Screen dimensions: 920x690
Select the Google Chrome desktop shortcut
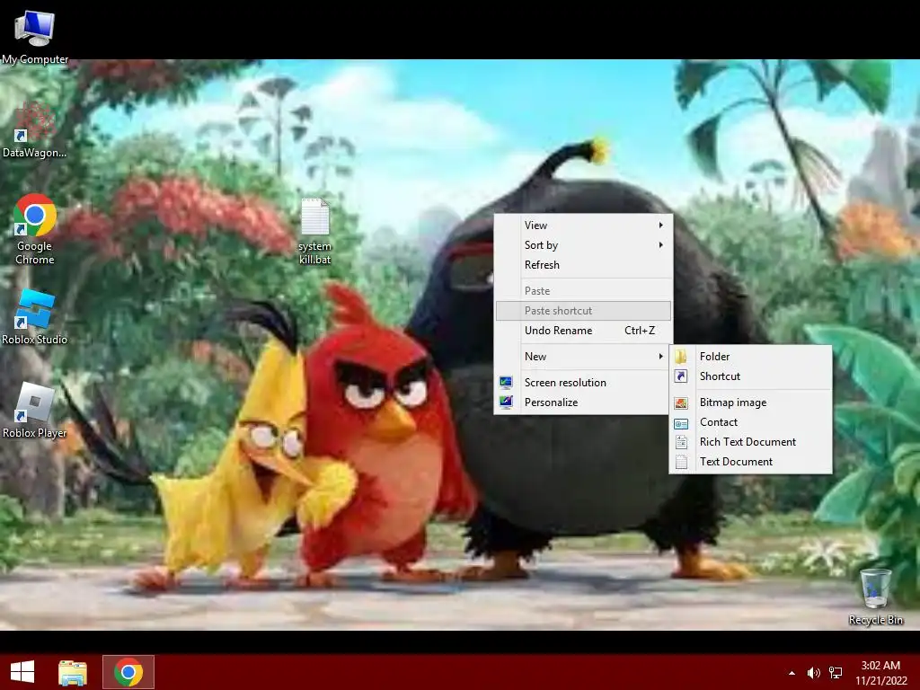(x=35, y=229)
